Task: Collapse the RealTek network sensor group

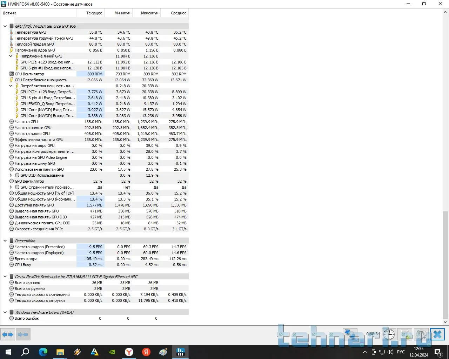Action: pyautogui.click(x=5, y=277)
